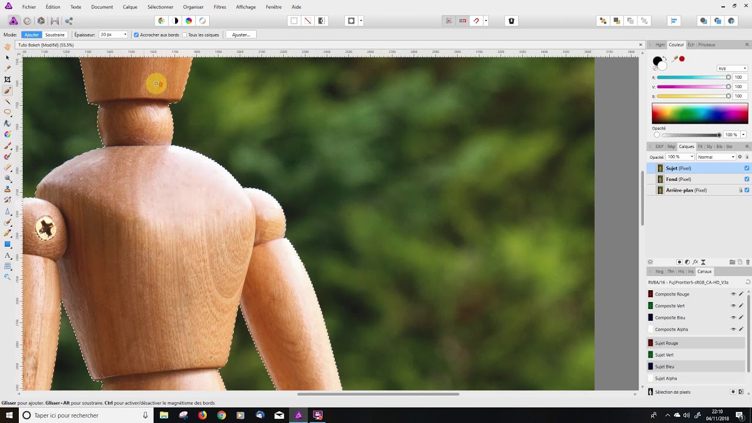This screenshot has height=423, width=752.
Task: Toggle visibility of Composite Rouge channel
Action: coord(733,294)
